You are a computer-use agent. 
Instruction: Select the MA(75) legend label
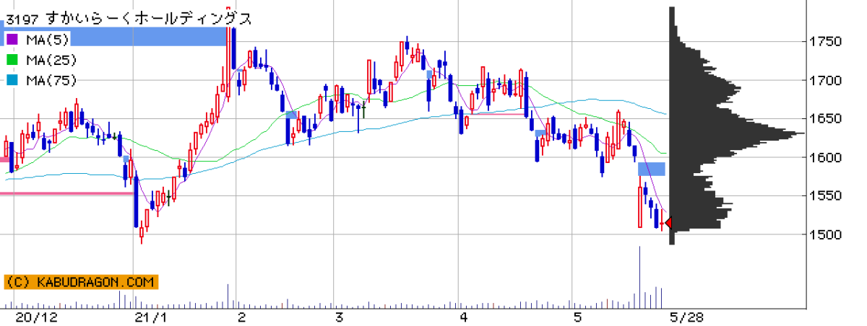click(51, 80)
